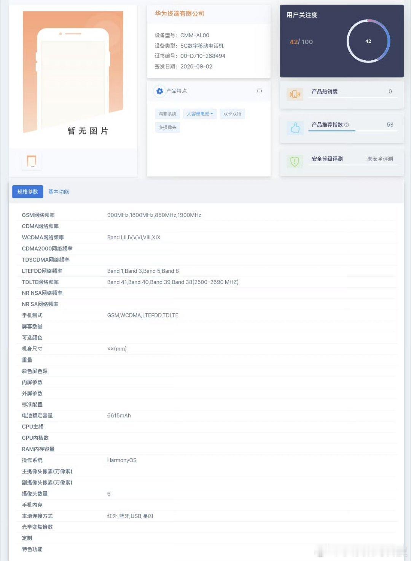This screenshot has height=561, width=411.
Task: Click the 900MHz,1800MHz,850MHz,1900MHz value
Action: click(x=154, y=215)
